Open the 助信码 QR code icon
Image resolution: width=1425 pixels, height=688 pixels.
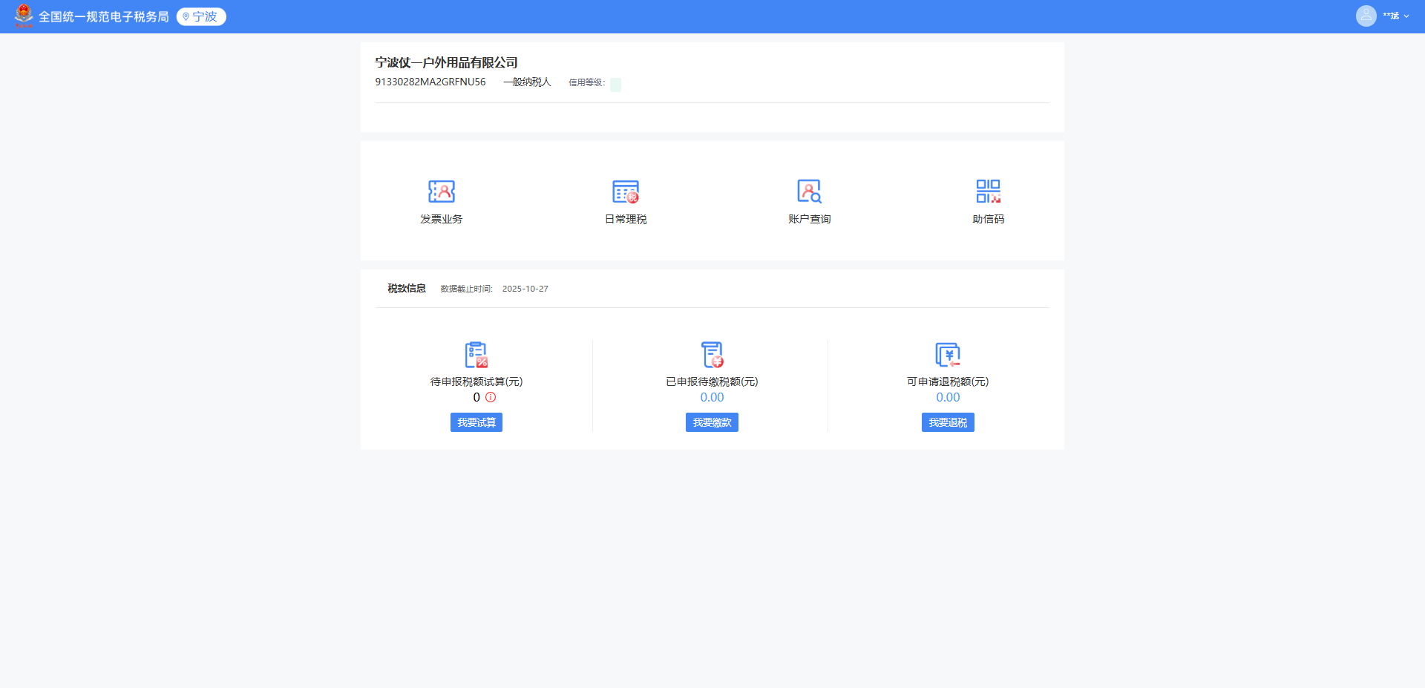(x=988, y=191)
